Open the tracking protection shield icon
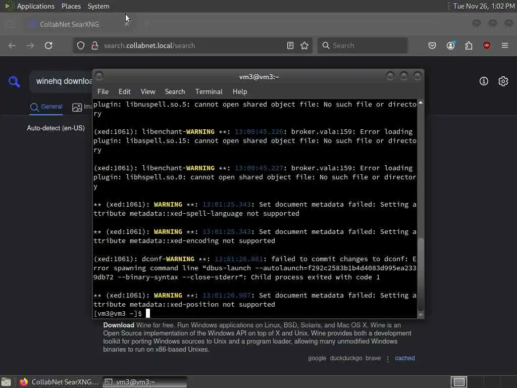Viewport: 517px width, 388px height. (x=81, y=45)
